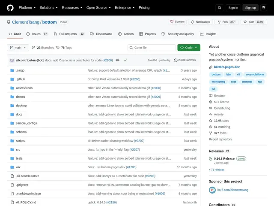Open the AI_POLICY.md file

pyautogui.click(x=26, y=202)
